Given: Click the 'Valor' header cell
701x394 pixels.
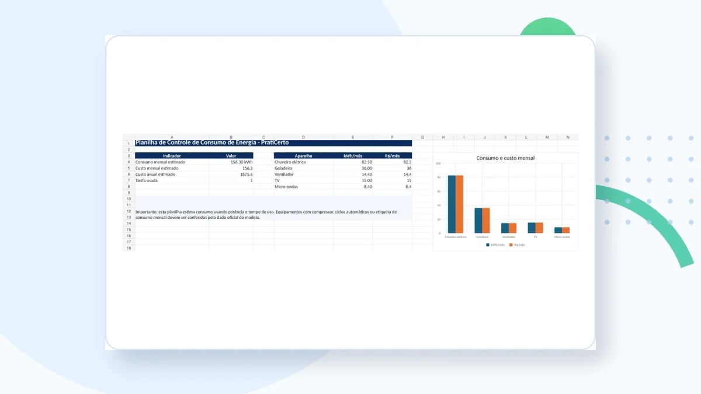Looking at the screenshot, I should [231, 156].
